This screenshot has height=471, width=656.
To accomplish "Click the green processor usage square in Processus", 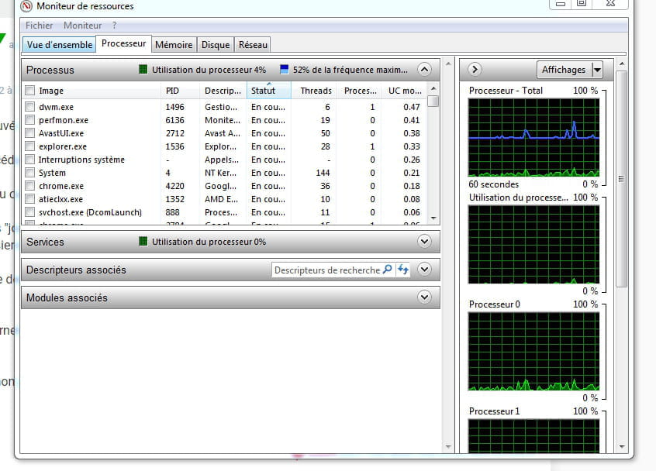I will click(x=143, y=70).
